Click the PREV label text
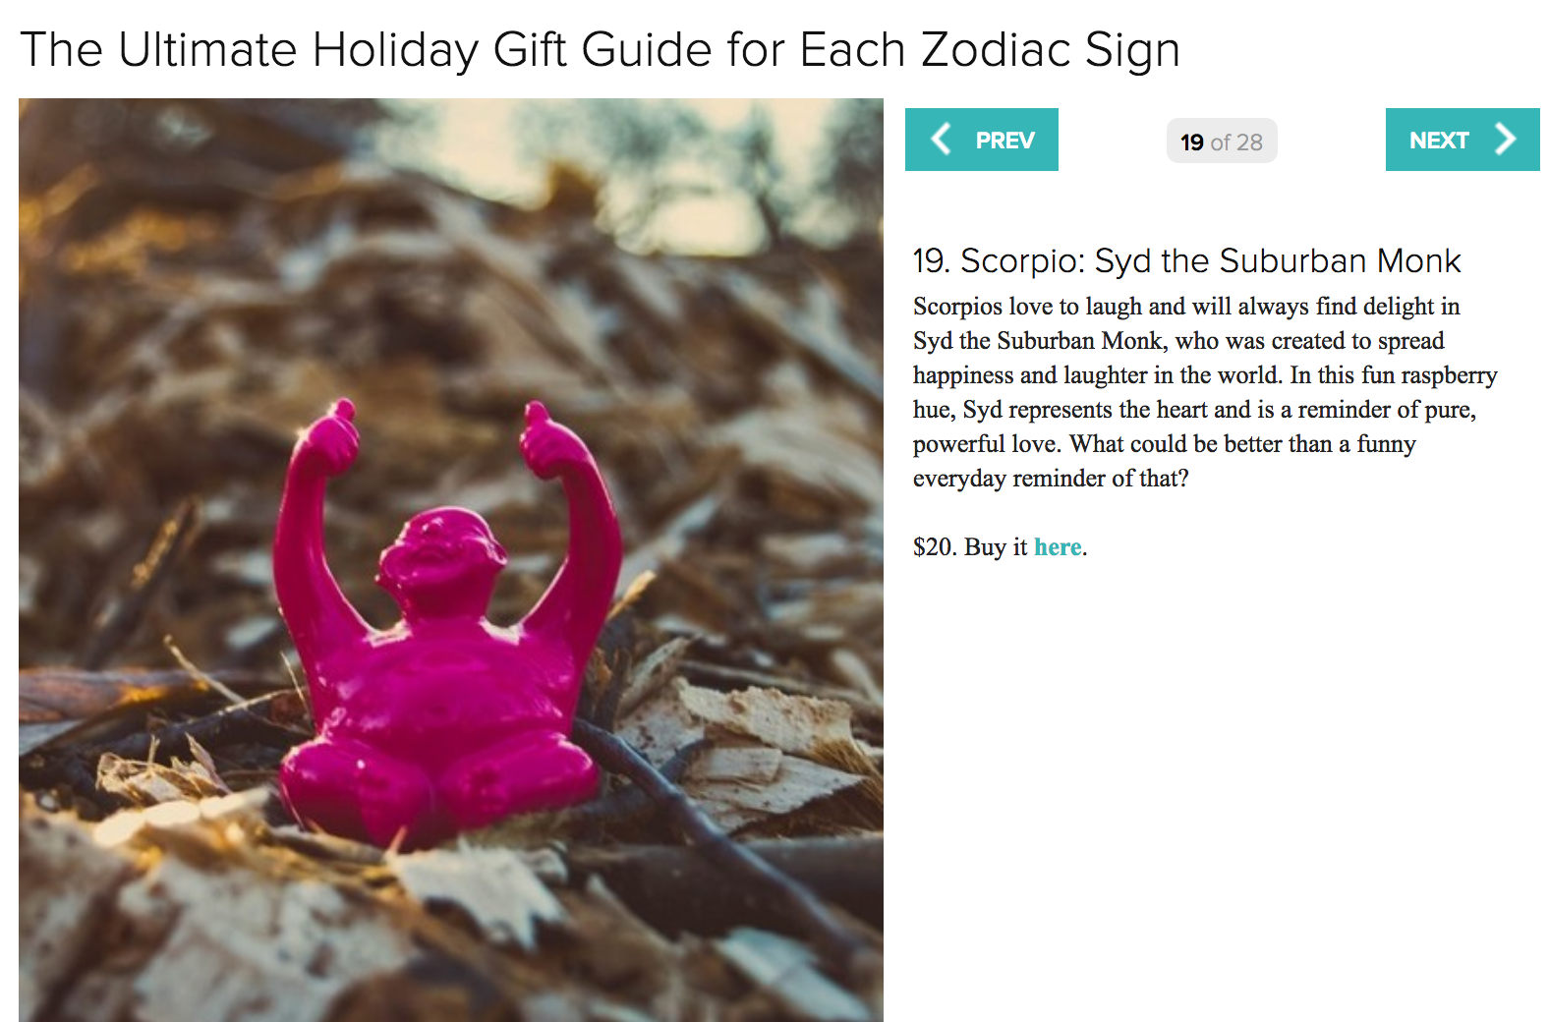Image resolution: width=1549 pixels, height=1022 pixels. point(1004,141)
